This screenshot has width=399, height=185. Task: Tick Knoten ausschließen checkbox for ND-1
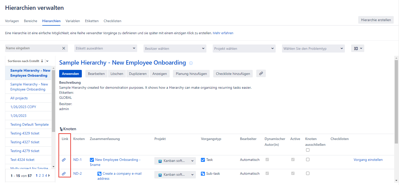[x=308, y=160]
